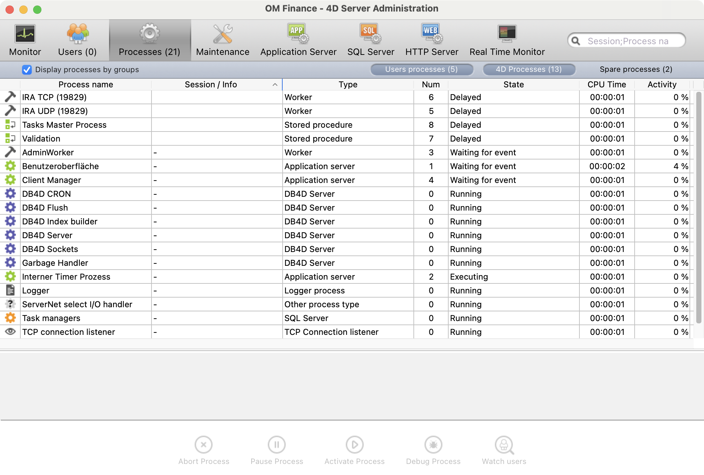
Task: Select the DB4D Index builder process name
Action: (60, 221)
